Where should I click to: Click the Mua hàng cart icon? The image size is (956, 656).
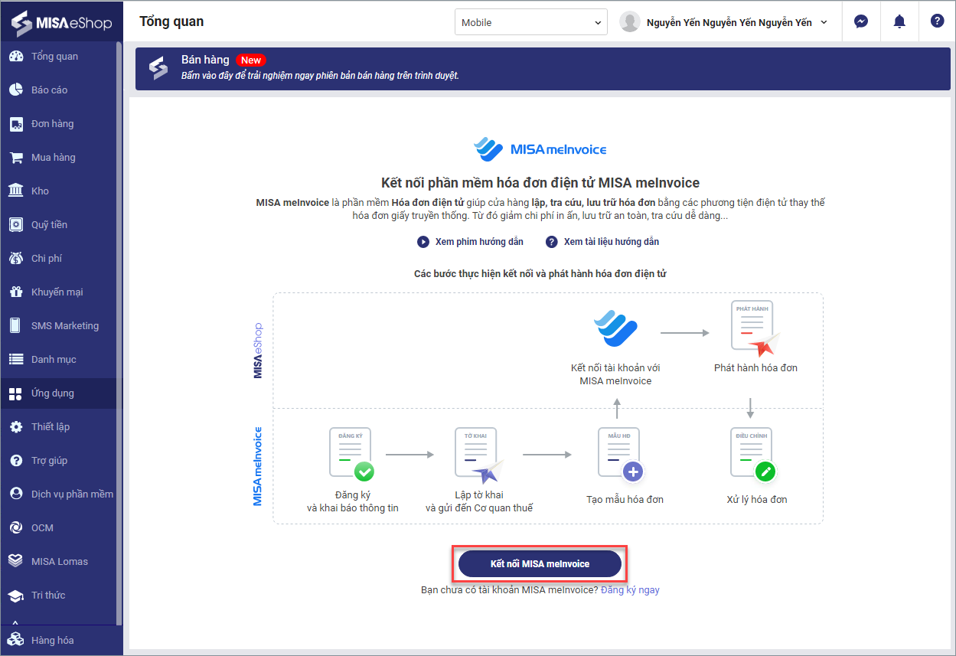coord(15,158)
